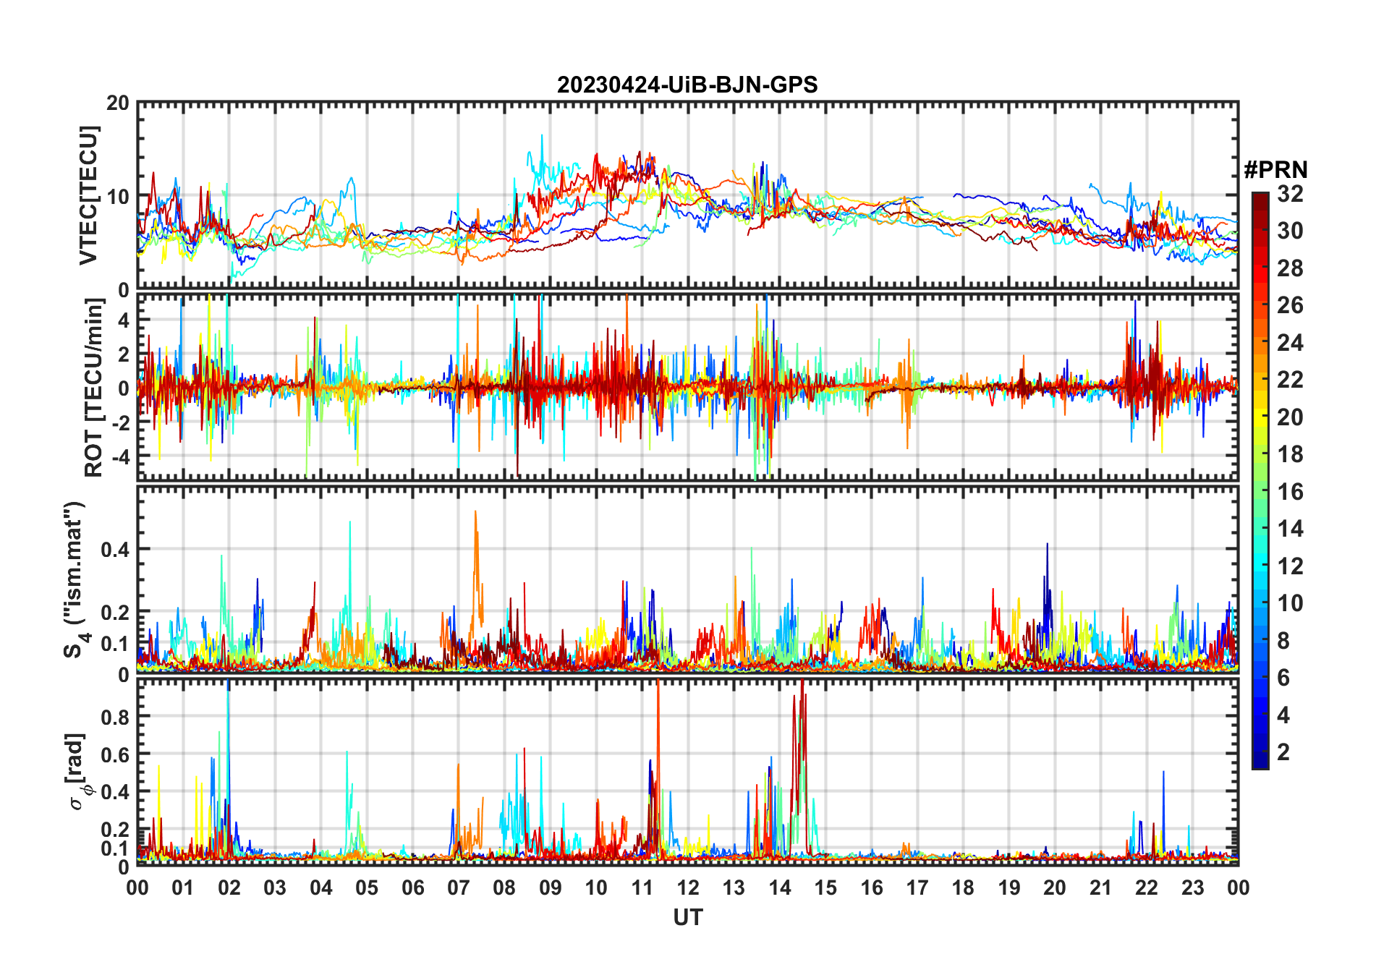This screenshot has width=1376, height=962.
Task: Select colorbar tick label 8
Action: pyautogui.click(x=1283, y=641)
